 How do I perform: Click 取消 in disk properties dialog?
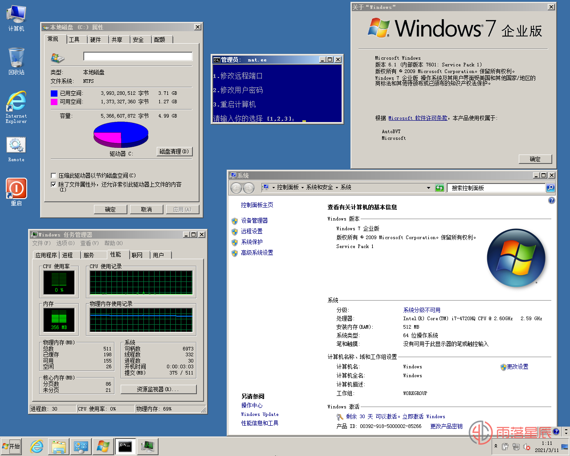point(147,209)
